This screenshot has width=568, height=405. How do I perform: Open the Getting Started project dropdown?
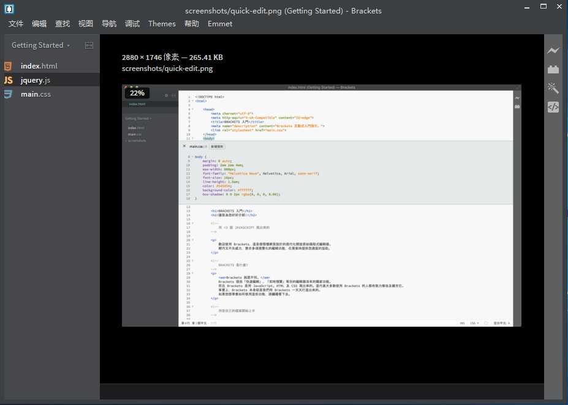[x=40, y=45]
